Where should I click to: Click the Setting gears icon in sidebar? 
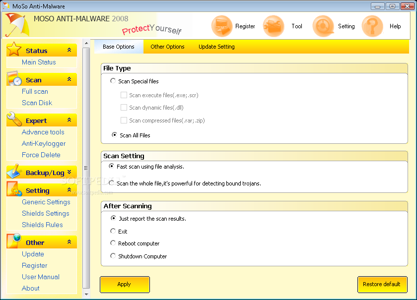click(14, 189)
